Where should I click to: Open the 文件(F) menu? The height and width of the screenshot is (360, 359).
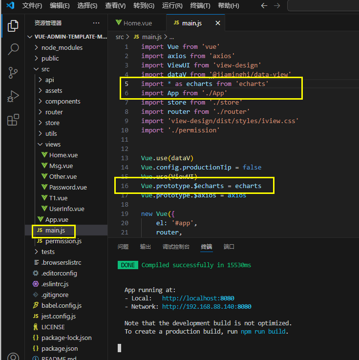[x=32, y=5]
